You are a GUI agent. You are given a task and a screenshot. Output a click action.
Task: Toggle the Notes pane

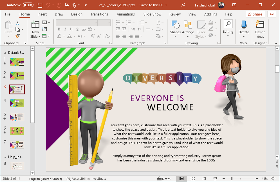164,179
